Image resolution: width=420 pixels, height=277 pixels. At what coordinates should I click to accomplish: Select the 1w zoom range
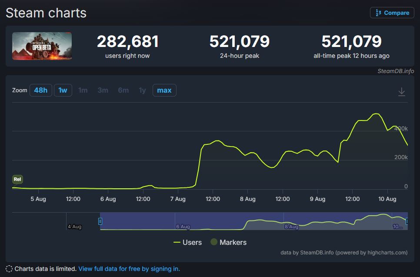click(x=63, y=90)
